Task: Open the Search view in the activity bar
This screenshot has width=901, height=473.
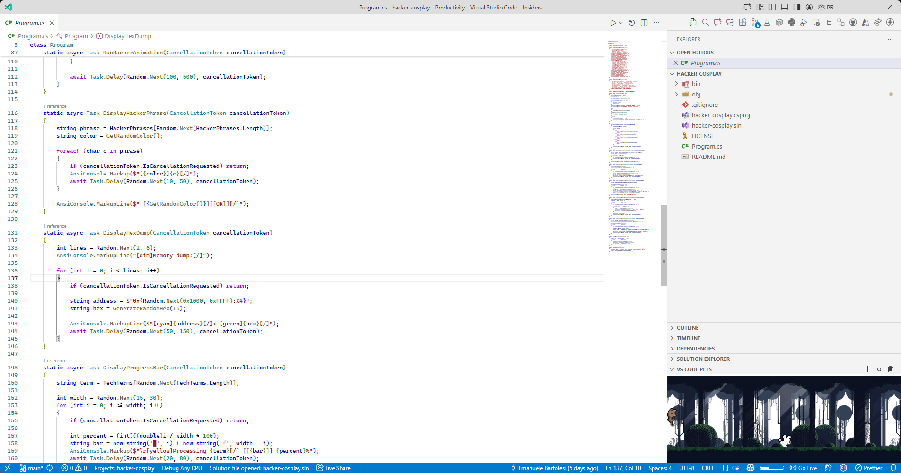Action: [705, 22]
